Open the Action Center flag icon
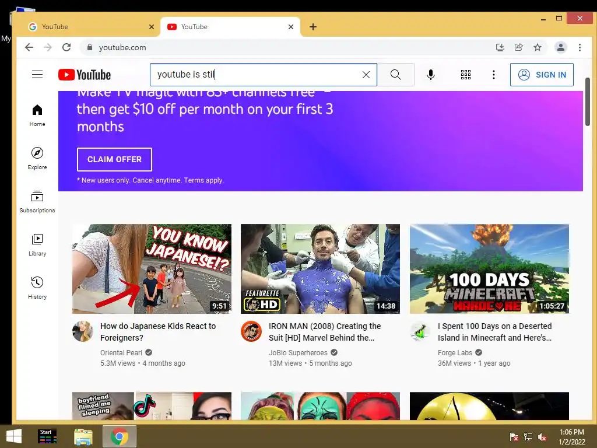 (514, 437)
